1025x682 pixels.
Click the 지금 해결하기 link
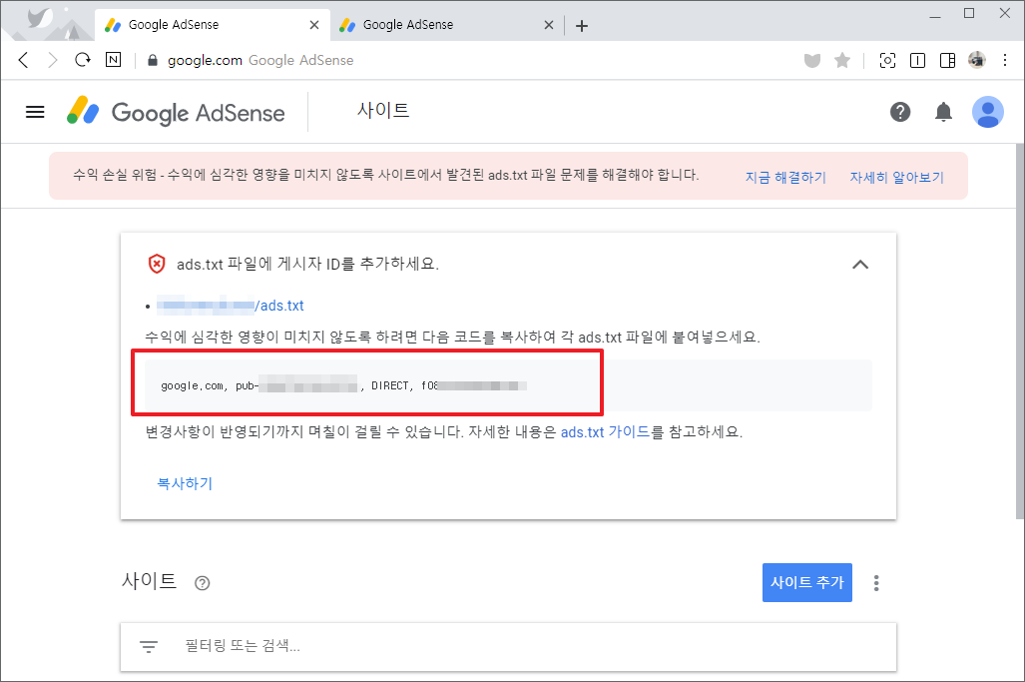tap(785, 177)
